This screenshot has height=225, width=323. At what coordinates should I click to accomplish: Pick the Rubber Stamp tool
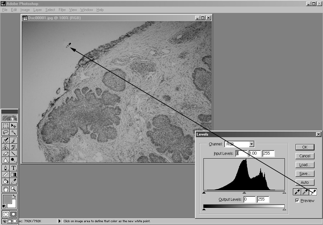(6, 147)
